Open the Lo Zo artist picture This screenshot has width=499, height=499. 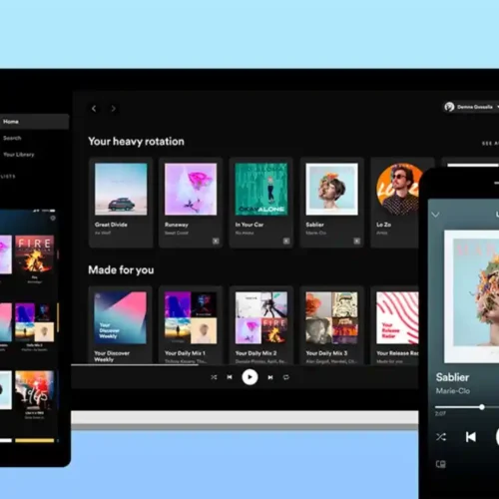398,189
